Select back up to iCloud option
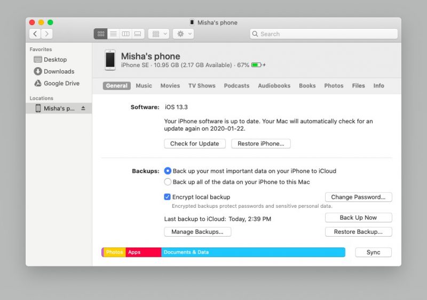 tap(168, 171)
